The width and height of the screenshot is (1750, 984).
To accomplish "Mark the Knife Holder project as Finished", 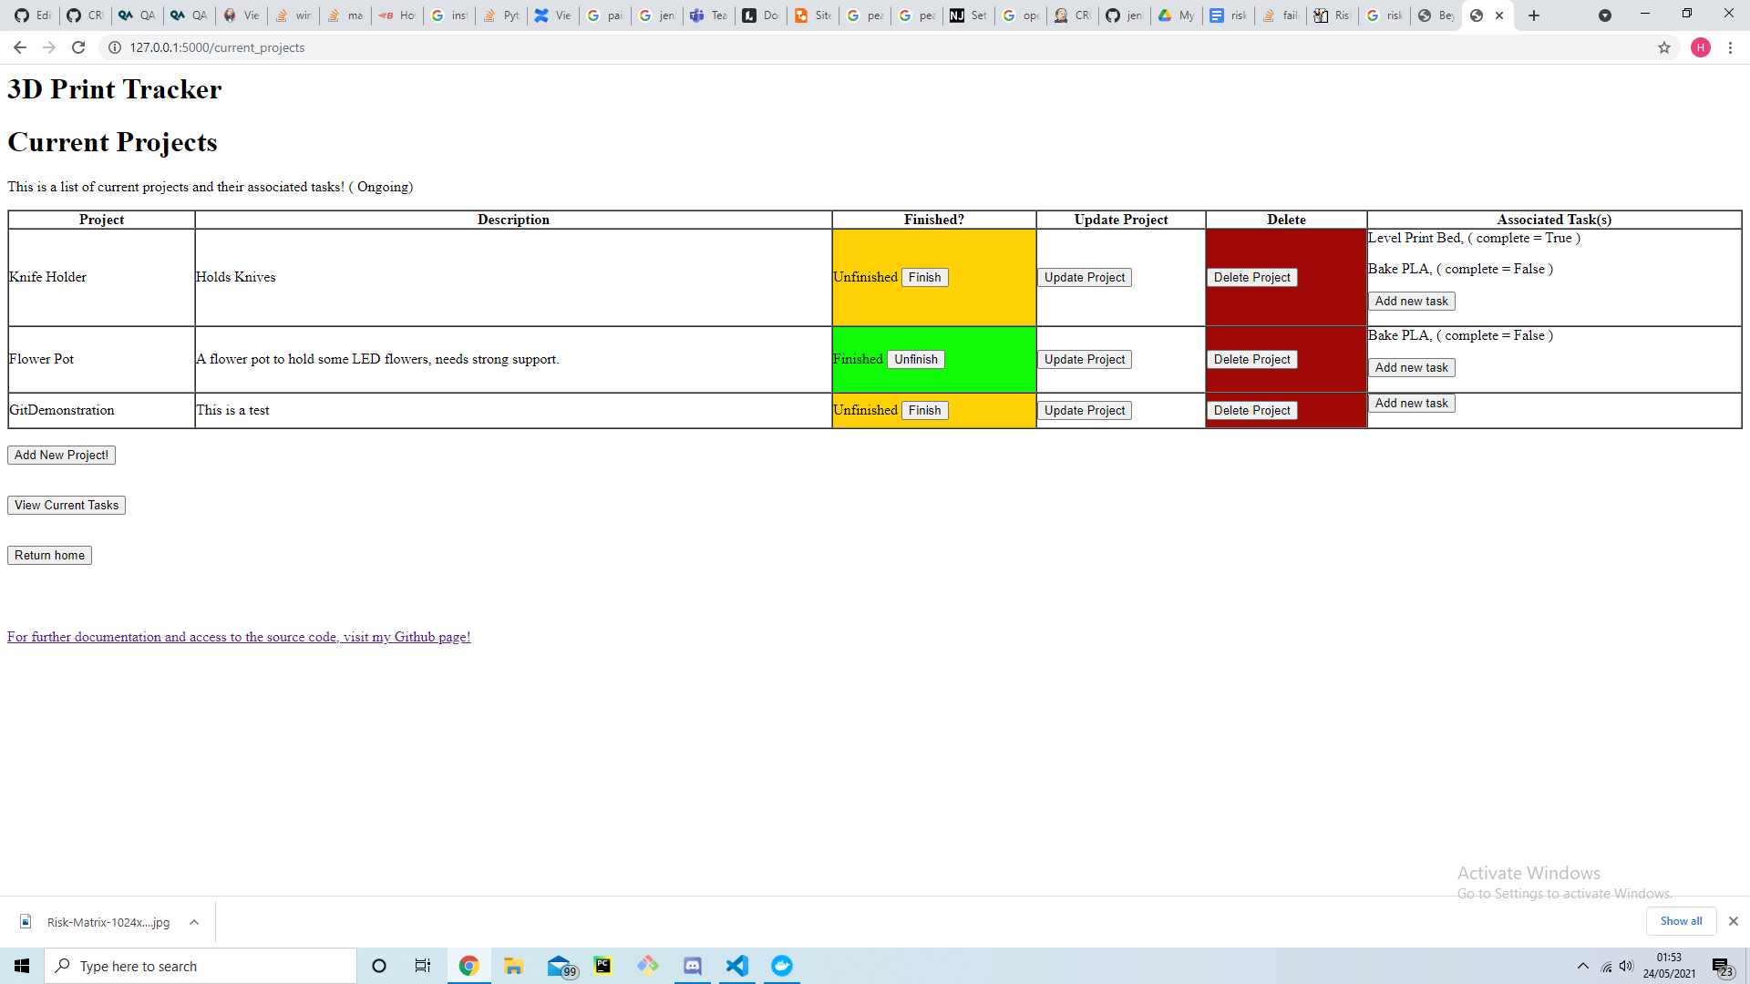I will 924,277.
